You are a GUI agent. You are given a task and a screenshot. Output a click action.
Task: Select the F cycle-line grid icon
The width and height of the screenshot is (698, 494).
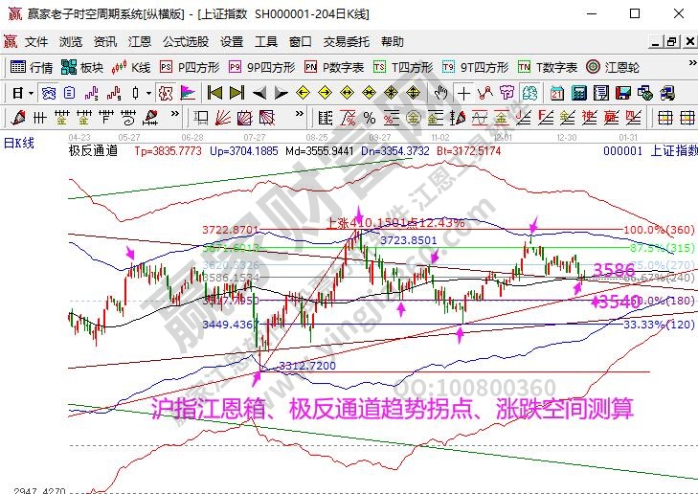tap(106, 118)
